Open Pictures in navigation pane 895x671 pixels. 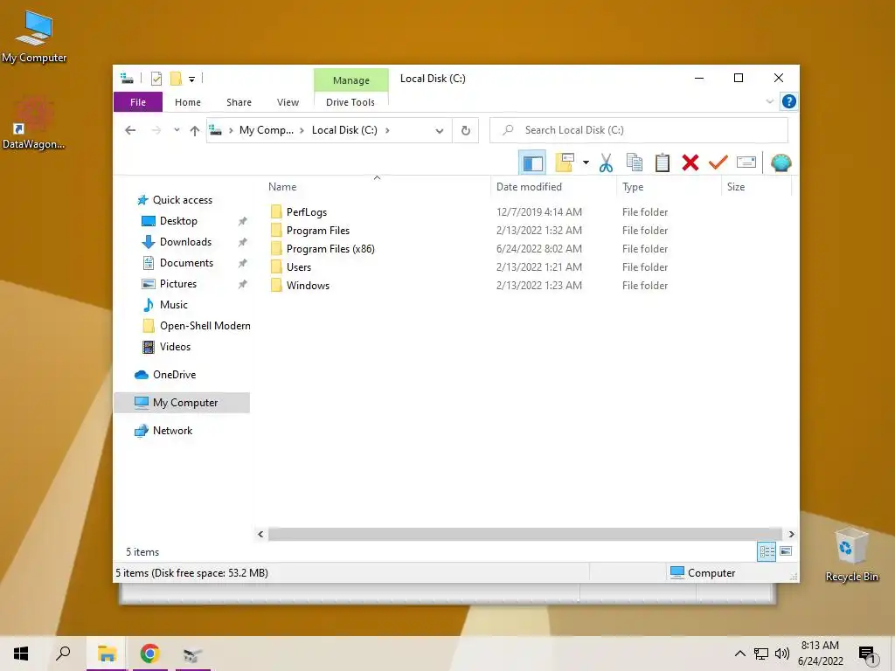(x=178, y=284)
